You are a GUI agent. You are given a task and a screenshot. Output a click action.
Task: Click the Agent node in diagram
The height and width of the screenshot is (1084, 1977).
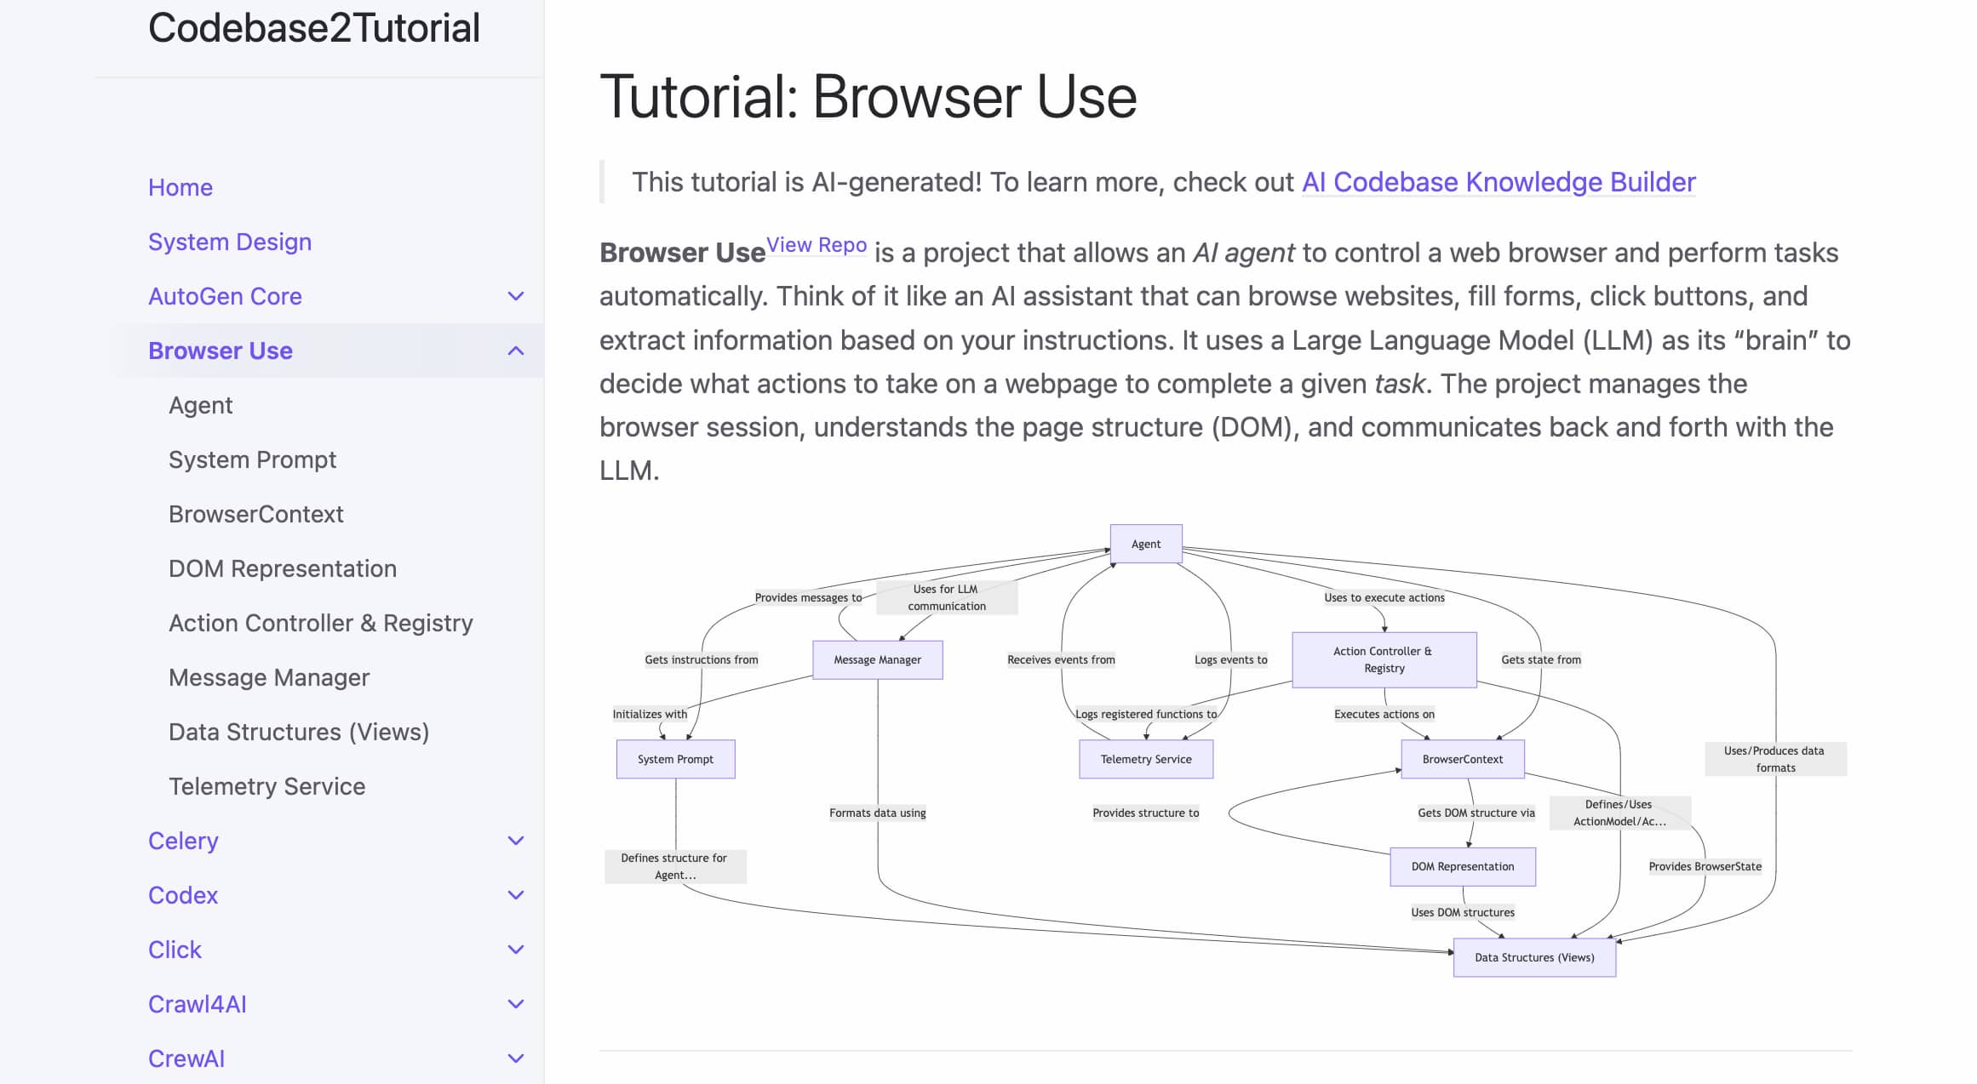[x=1146, y=544]
